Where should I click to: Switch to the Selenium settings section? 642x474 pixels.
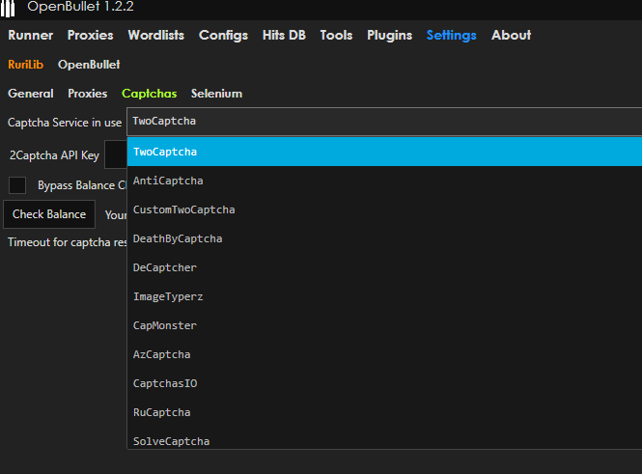point(216,94)
